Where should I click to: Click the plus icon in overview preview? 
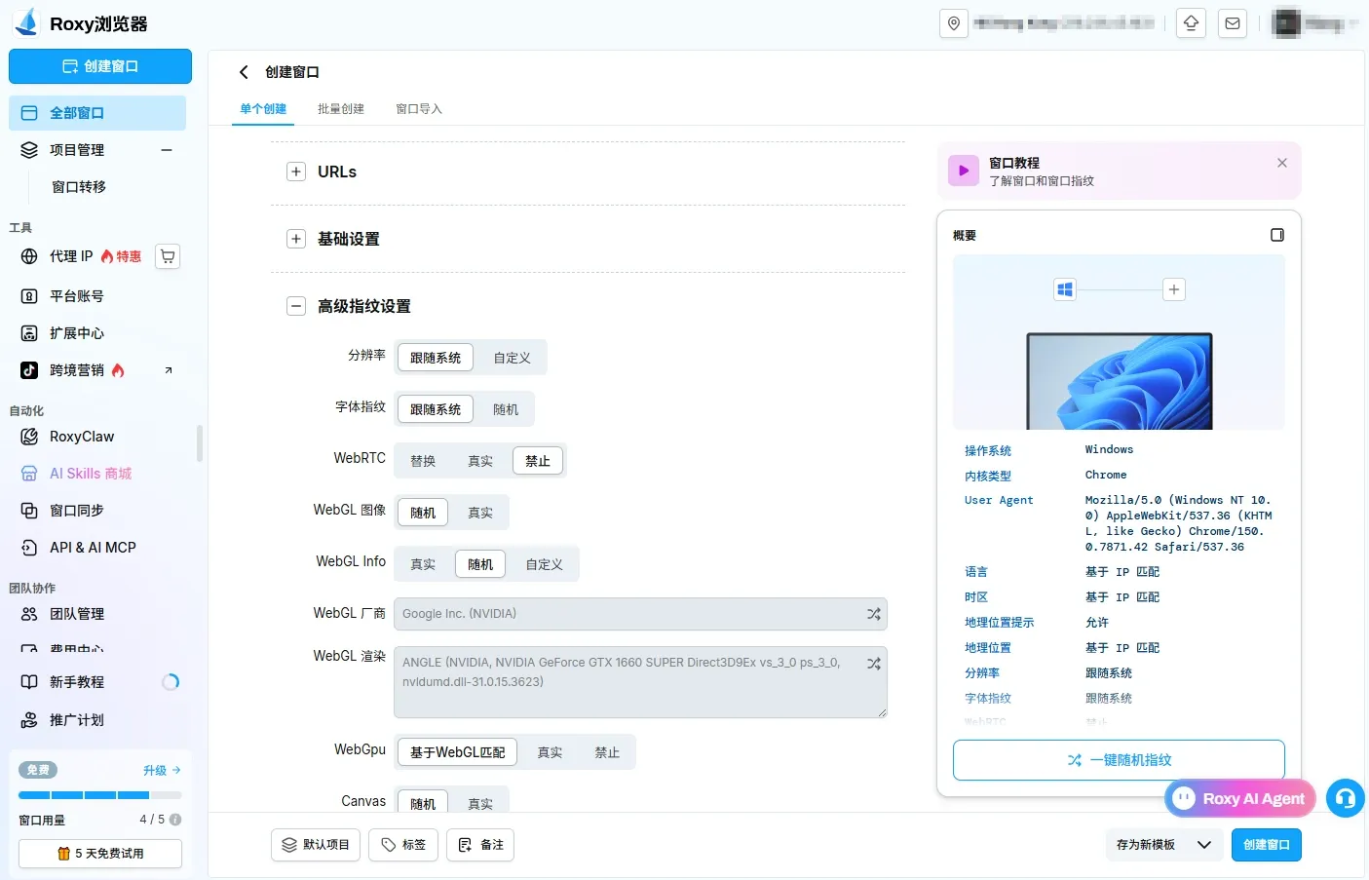point(1174,289)
